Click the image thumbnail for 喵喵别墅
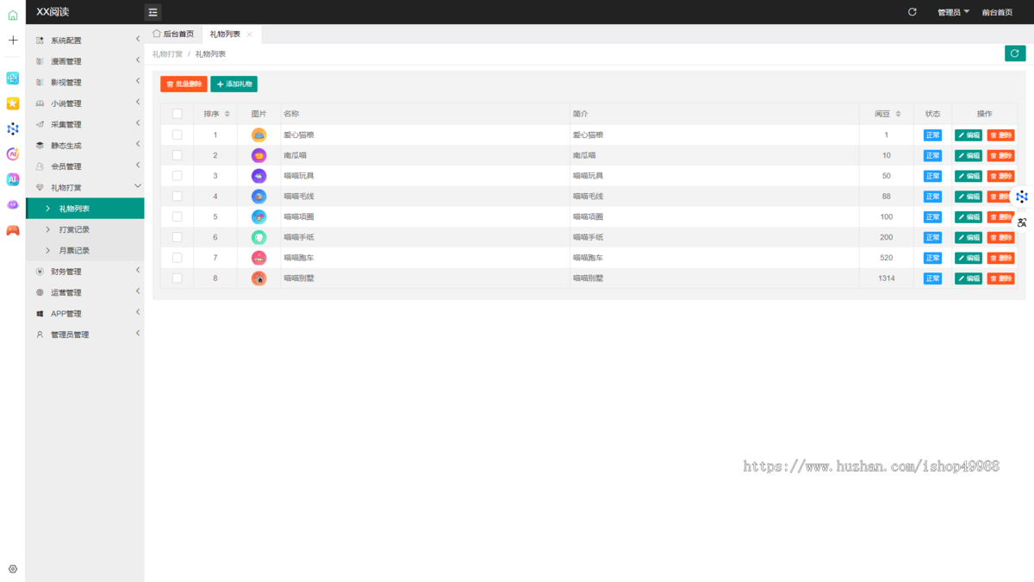The height and width of the screenshot is (582, 1034). coord(258,278)
